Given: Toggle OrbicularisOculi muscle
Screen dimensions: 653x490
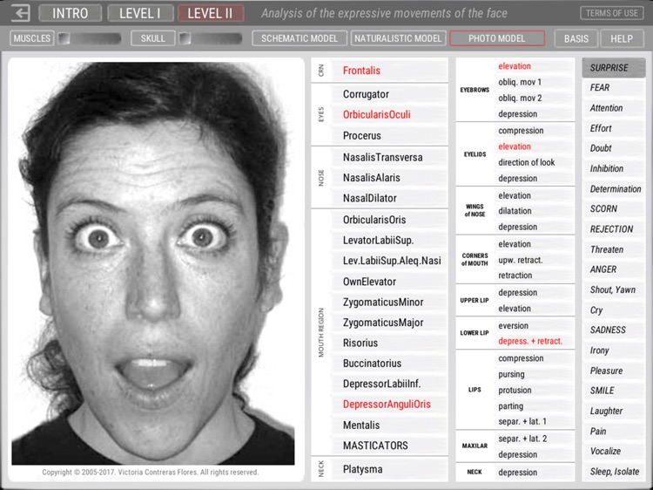Looking at the screenshot, I should [389, 115].
